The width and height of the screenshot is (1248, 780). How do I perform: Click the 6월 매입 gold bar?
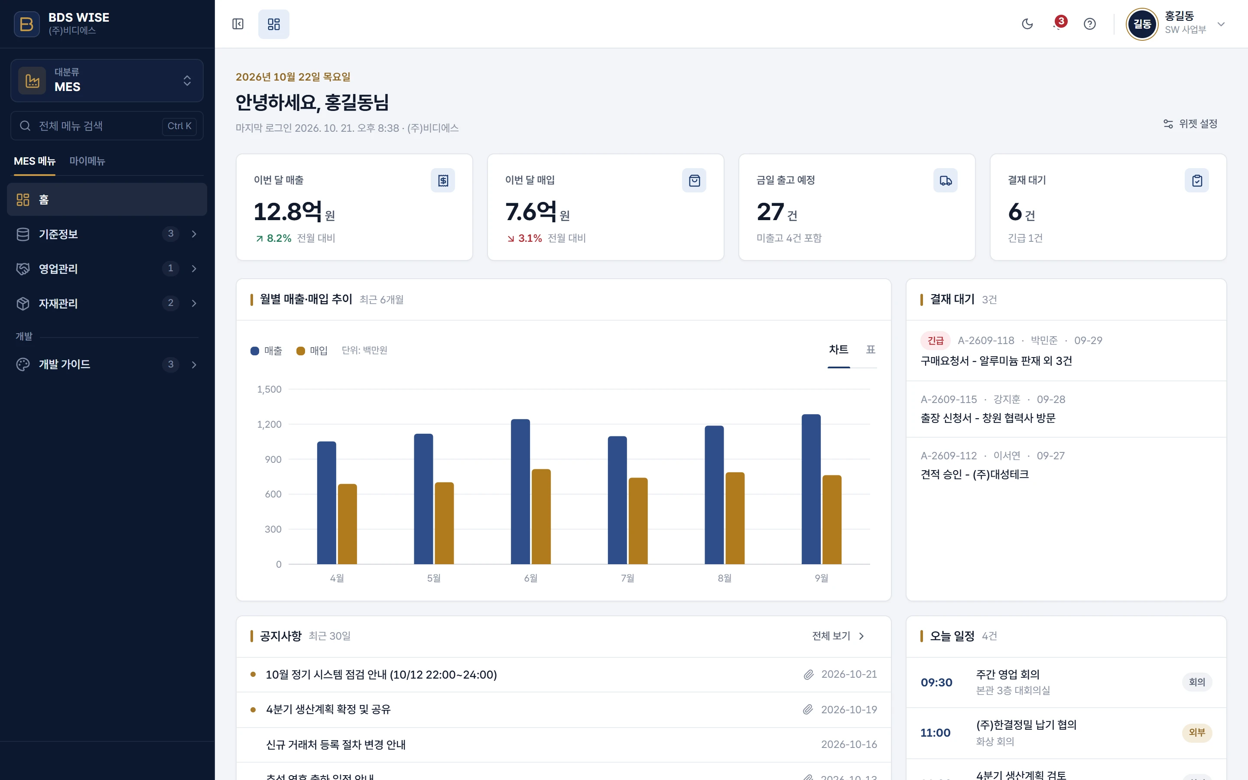tap(541, 517)
